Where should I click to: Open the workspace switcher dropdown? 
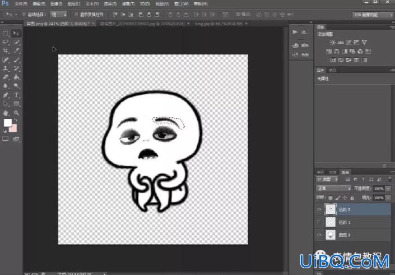pyautogui.click(x=373, y=15)
